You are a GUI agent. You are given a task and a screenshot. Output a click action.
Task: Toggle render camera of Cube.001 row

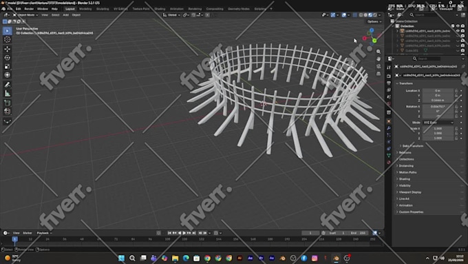click(x=462, y=50)
